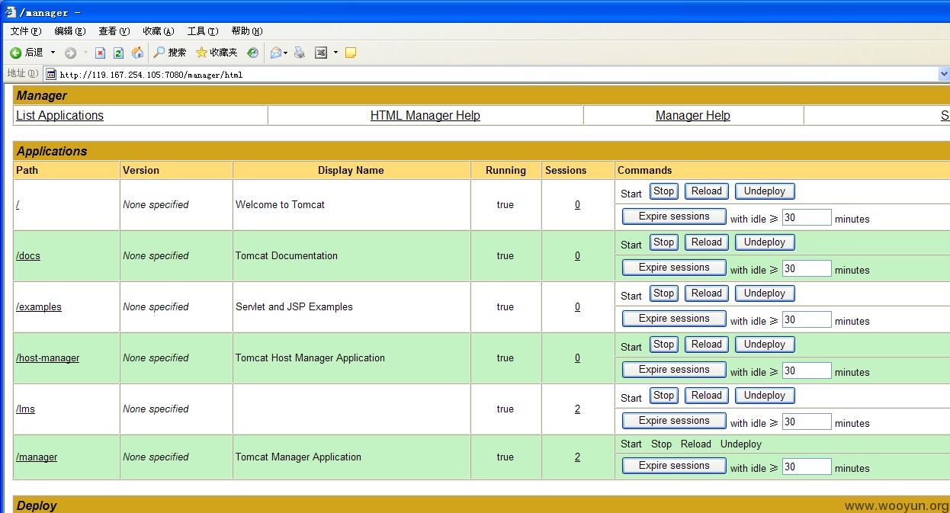Stop the /docs application

tap(663, 242)
